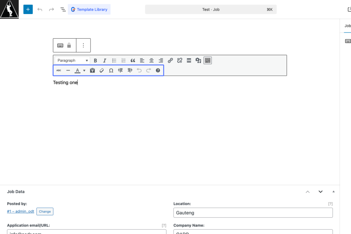This screenshot has height=234, width=351.
Task: Click the Application email/URL input field
Action: (87, 232)
